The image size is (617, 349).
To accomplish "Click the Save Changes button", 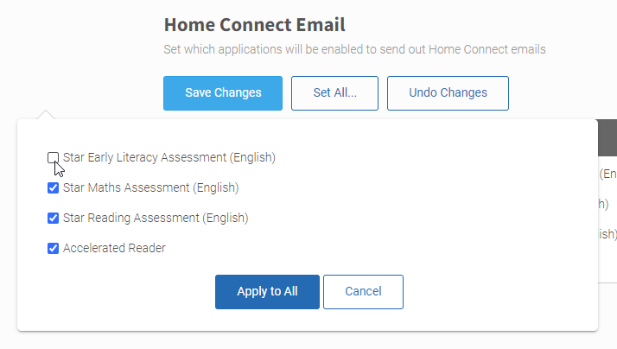I will click(x=223, y=93).
